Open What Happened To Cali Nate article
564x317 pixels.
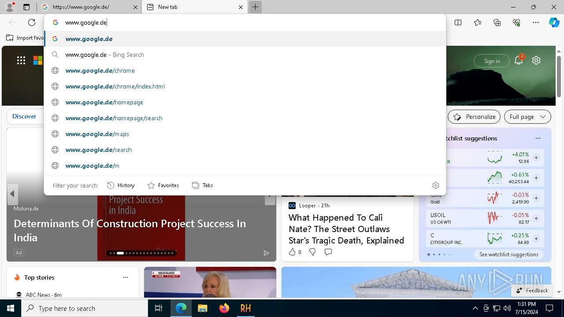[x=346, y=229]
